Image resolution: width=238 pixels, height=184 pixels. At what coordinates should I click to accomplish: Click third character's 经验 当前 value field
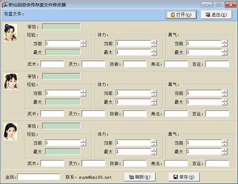coord(63,143)
